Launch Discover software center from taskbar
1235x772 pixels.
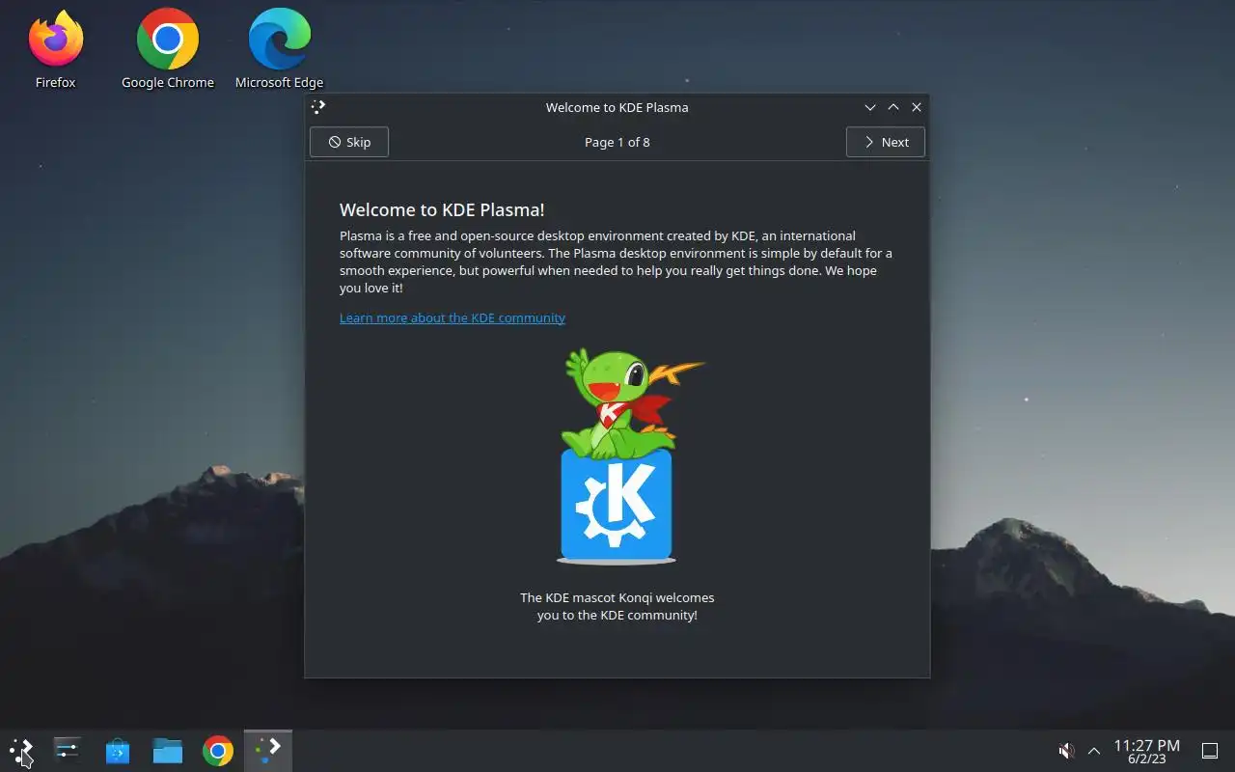click(118, 751)
